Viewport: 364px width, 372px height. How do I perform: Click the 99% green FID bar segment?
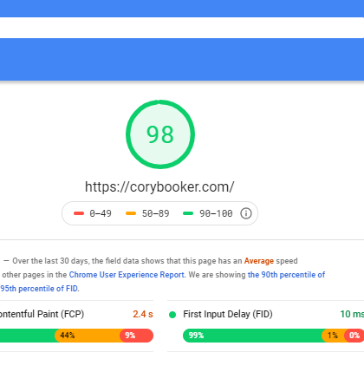252,336
